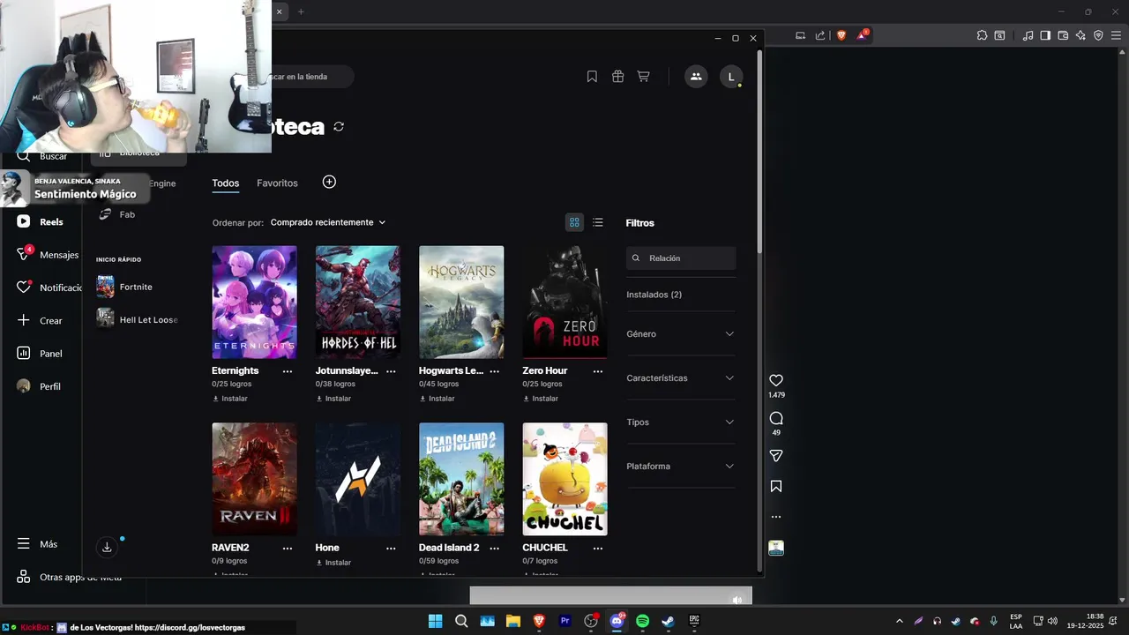Like the reel with the heart icon
This screenshot has height=635, width=1129.
(x=776, y=380)
